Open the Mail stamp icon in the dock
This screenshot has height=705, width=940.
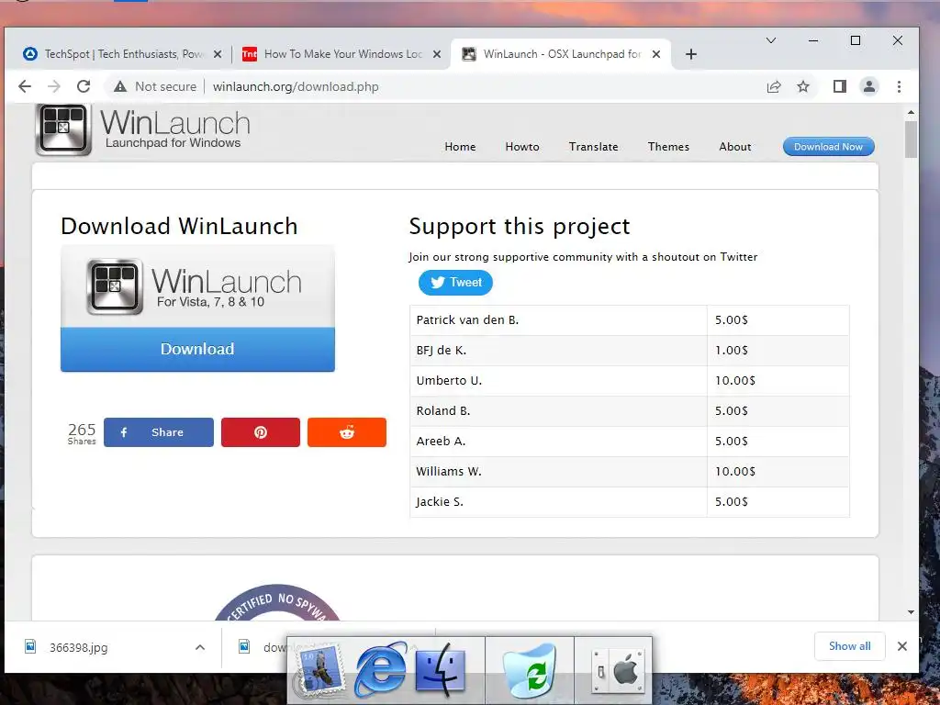click(321, 669)
